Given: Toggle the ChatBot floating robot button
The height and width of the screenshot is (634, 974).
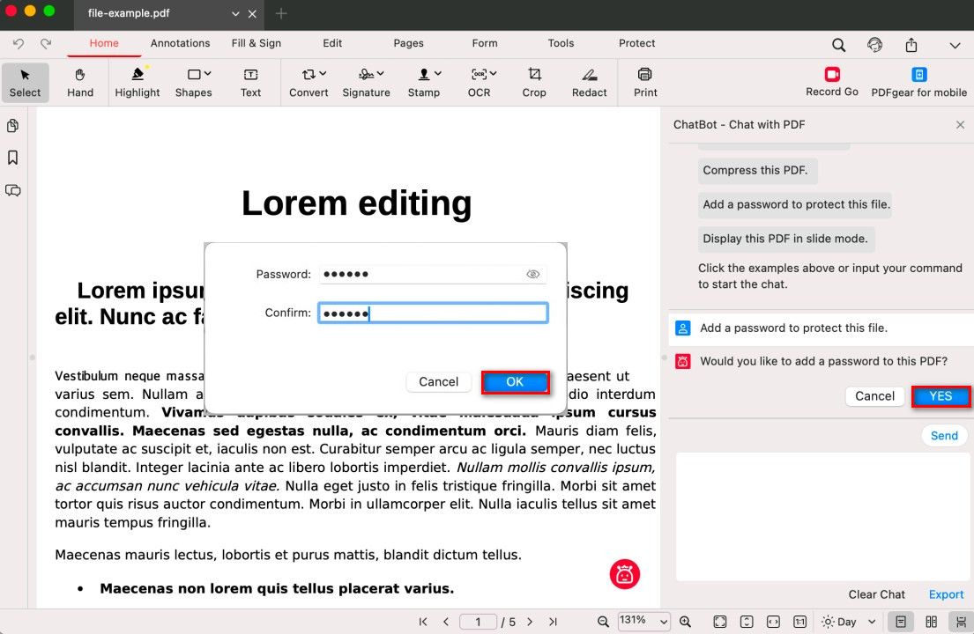Looking at the screenshot, I should (x=625, y=574).
